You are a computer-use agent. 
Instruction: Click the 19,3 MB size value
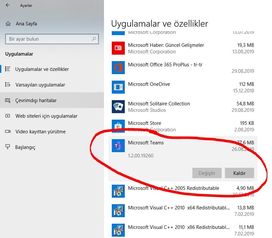(x=245, y=45)
